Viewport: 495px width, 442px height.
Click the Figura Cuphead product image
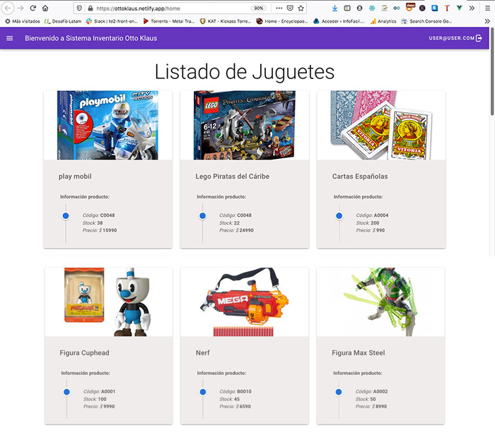pos(108,302)
